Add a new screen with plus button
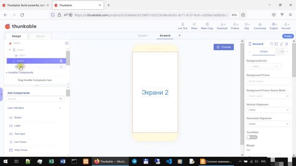This screenshot has width=296, height=166. pos(179,36)
